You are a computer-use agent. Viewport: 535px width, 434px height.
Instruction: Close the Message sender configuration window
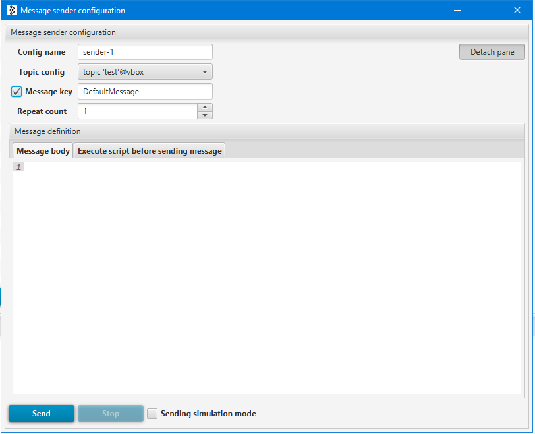517,11
